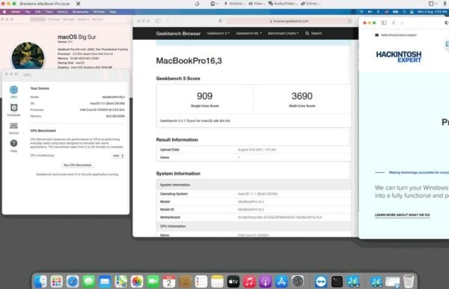Open the Bookmarks menu in menu bar
The image size is (449, 289).
tap(81, 12)
